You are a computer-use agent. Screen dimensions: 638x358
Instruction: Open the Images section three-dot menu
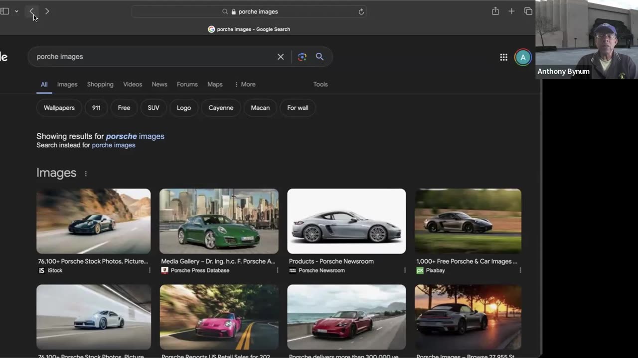86,174
